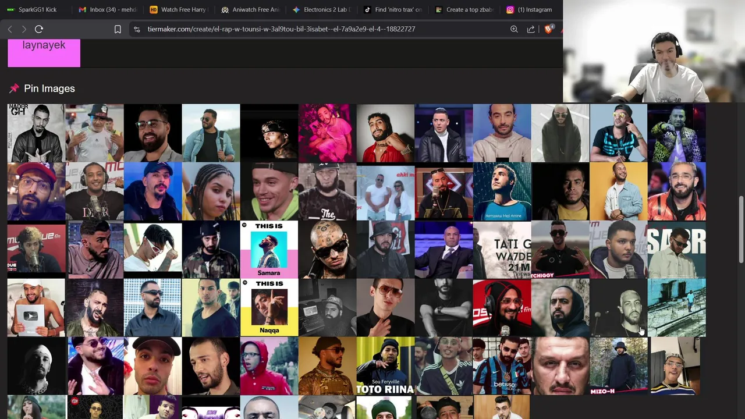The height and width of the screenshot is (419, 745).
Task: Choose the TCHIGGY image
Action: [560, 249]
